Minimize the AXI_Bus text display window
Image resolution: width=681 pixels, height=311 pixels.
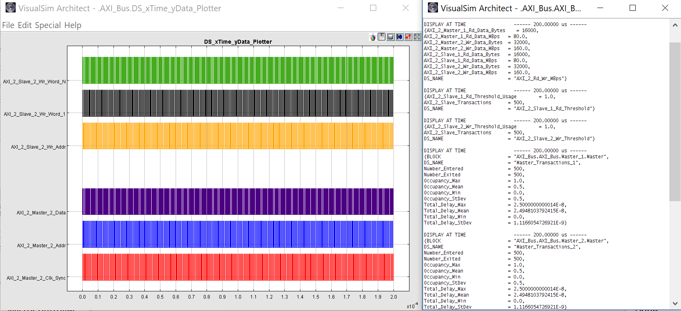[x=600, y=8]
